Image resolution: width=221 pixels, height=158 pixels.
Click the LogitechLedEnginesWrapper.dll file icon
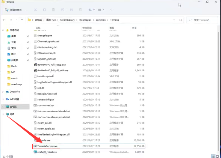(35, 82)
